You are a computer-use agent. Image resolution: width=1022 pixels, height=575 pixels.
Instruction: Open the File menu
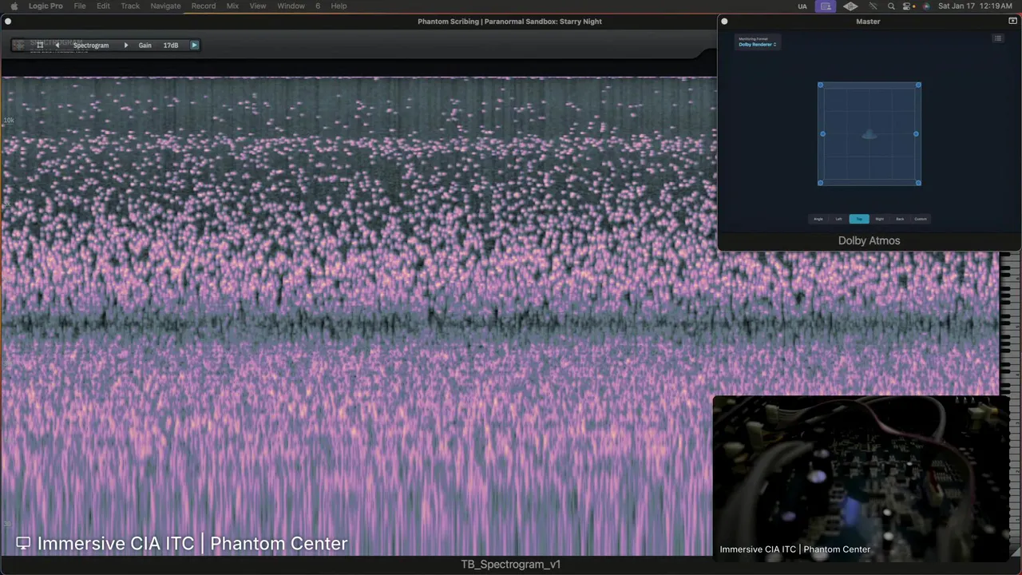tap(80, 6)
